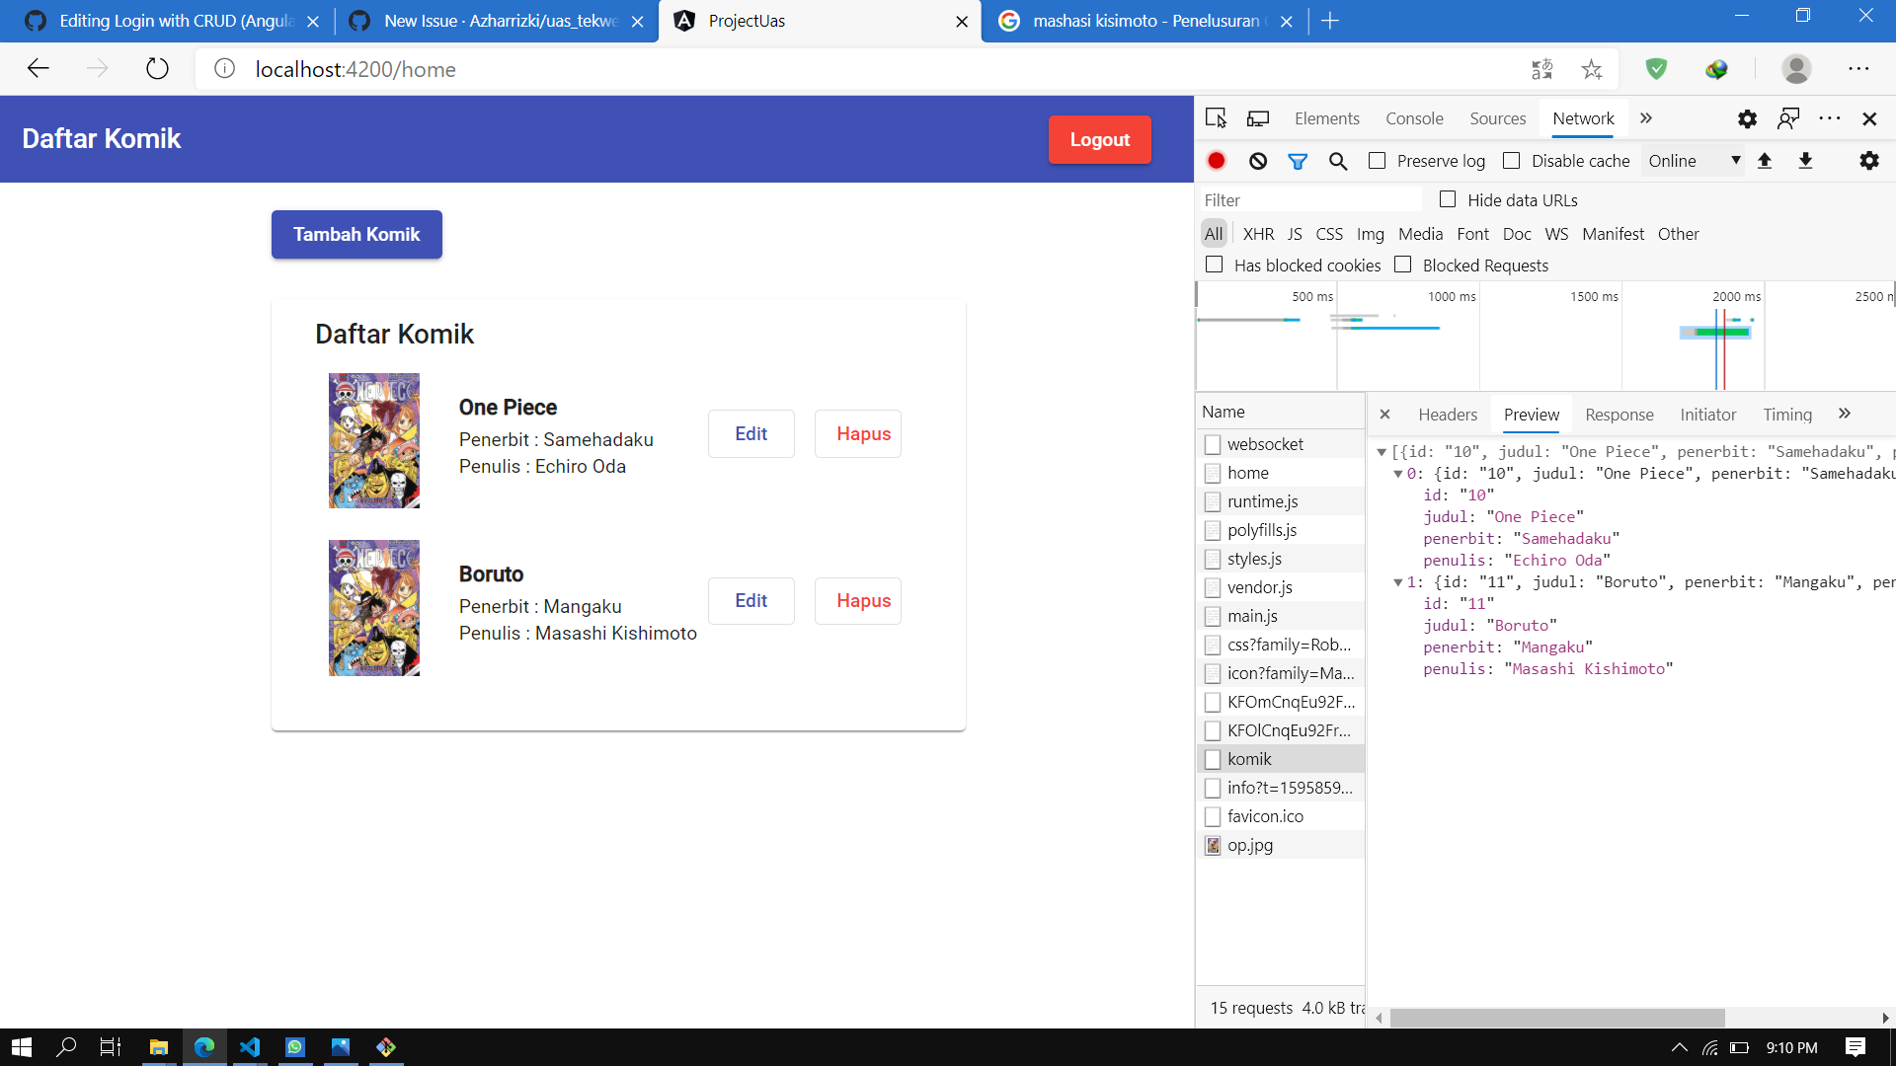The height and width of the screenshot is (1066, 1896).
Task: Switch to the Console tab
Action: (x=1414, y=118)
